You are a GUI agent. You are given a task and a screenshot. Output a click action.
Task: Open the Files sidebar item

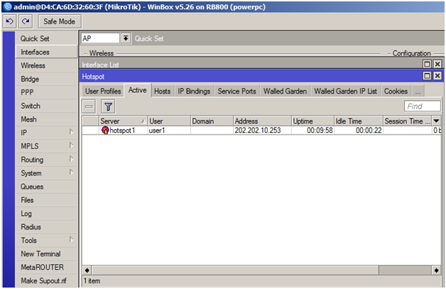(x=46, y=200)
